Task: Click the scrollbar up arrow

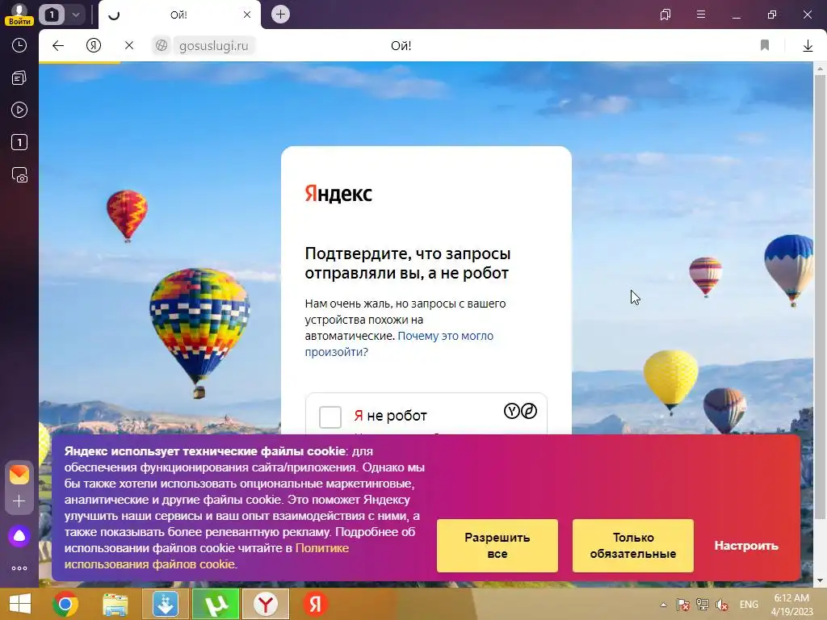Action: pyautogui.click(x=820, y=68)
